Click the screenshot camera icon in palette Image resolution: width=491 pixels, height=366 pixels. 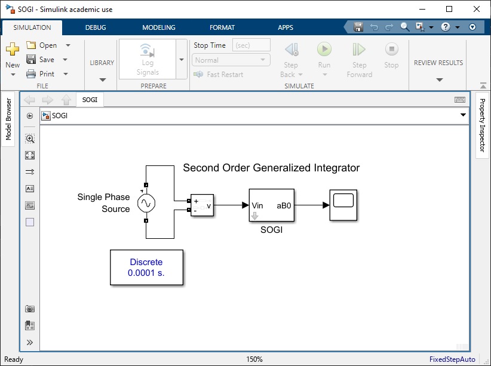coord(30,309)
